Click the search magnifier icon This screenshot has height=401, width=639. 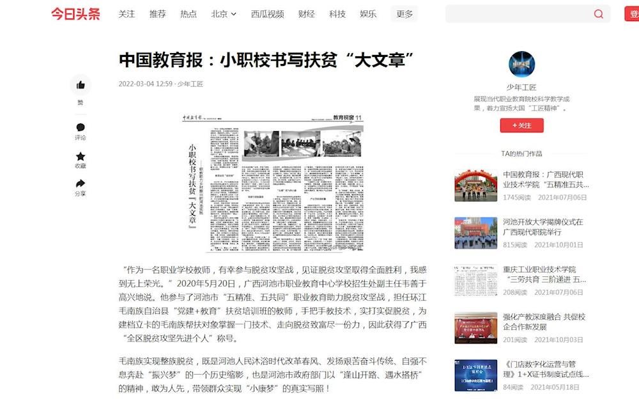(x=598, y=14)
